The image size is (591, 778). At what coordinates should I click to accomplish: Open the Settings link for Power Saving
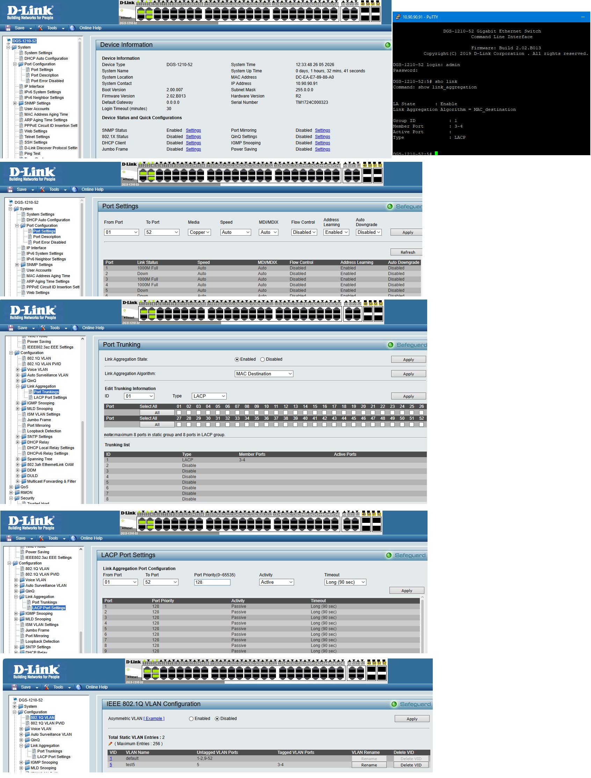click(323, 150)
